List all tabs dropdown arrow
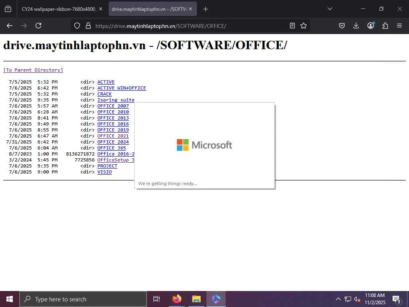This screenshot has height=307, width=409. coord(330,9)
